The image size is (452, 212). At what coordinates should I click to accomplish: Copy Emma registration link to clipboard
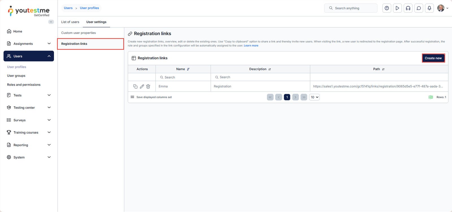[135, 86]
